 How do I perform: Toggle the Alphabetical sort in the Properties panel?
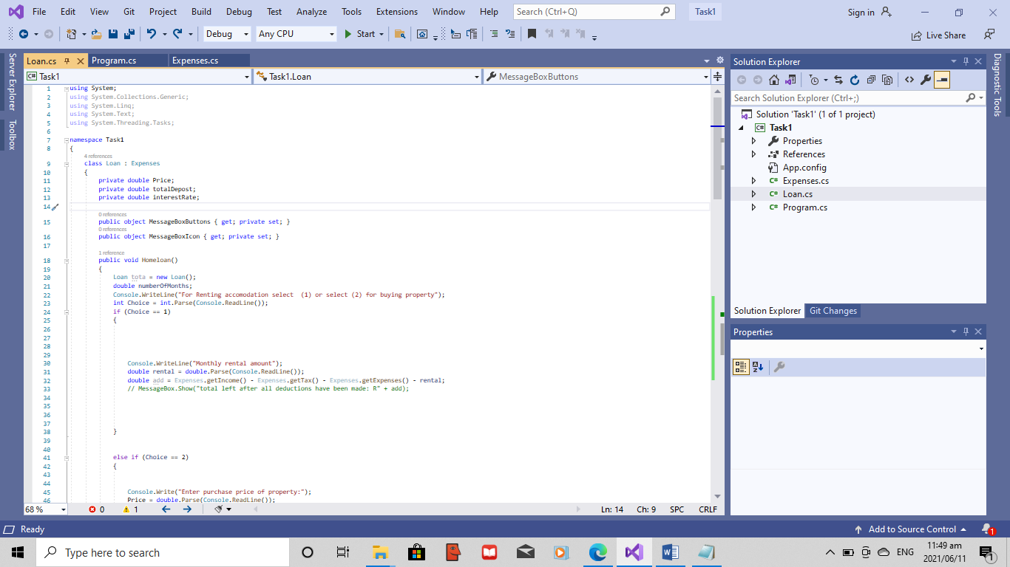coord(758,367)
